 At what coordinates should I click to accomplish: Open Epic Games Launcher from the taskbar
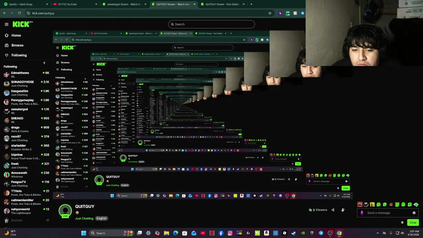[312, 233]
